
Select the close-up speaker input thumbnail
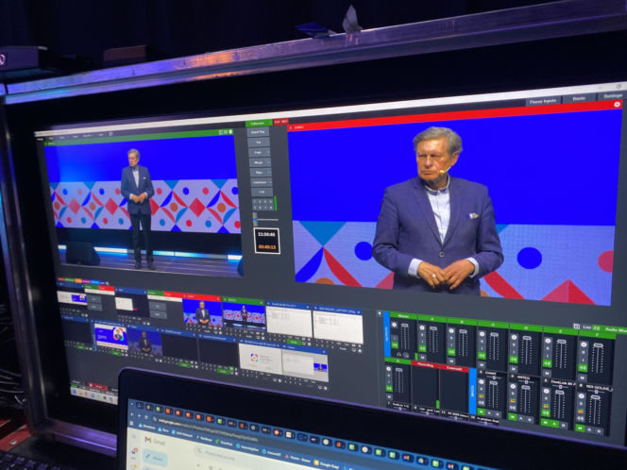(x=202, y=312)
